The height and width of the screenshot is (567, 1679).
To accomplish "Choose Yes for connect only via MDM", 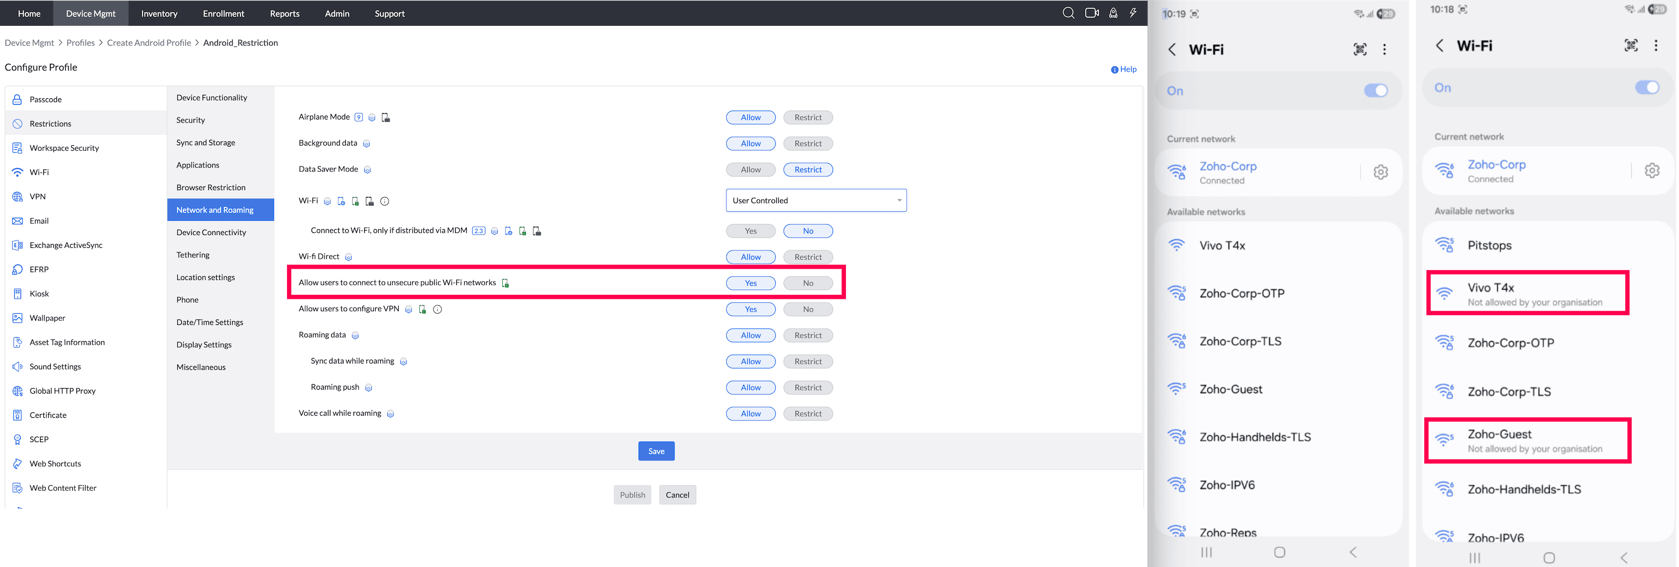I will click(x=750, y=231).
